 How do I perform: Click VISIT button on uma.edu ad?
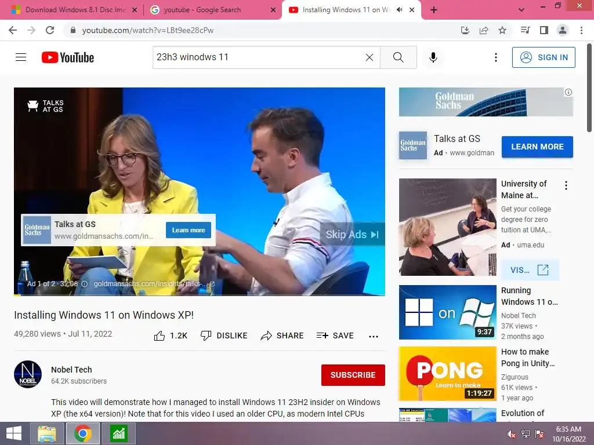coord(530,270)
